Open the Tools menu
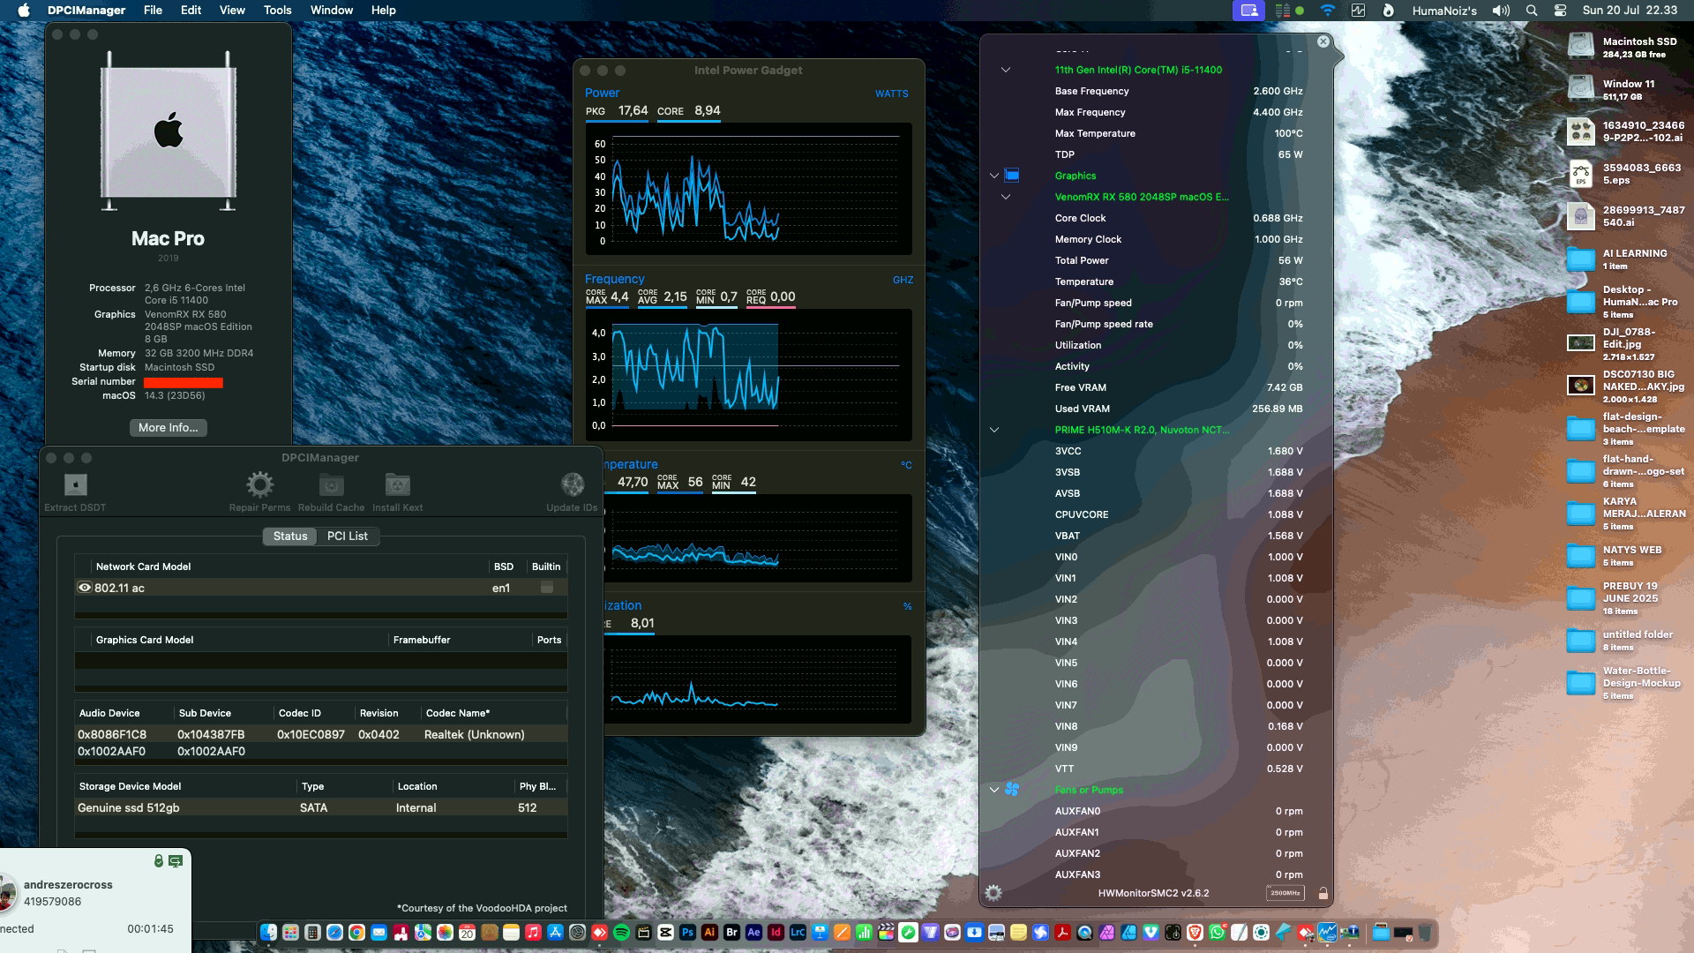The image size is (1694, 953). (276, 10)
